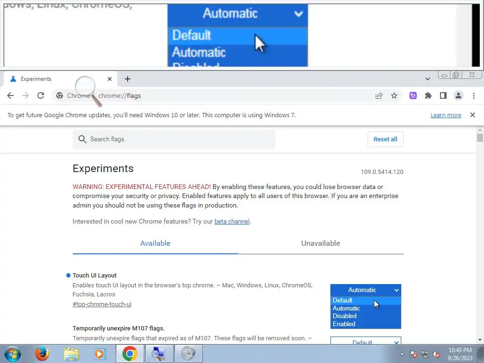The height and width of the screenshot is (363, 484).
Task: Choose Enabled in Touch UI dropdown
Action: coord(366,324)
